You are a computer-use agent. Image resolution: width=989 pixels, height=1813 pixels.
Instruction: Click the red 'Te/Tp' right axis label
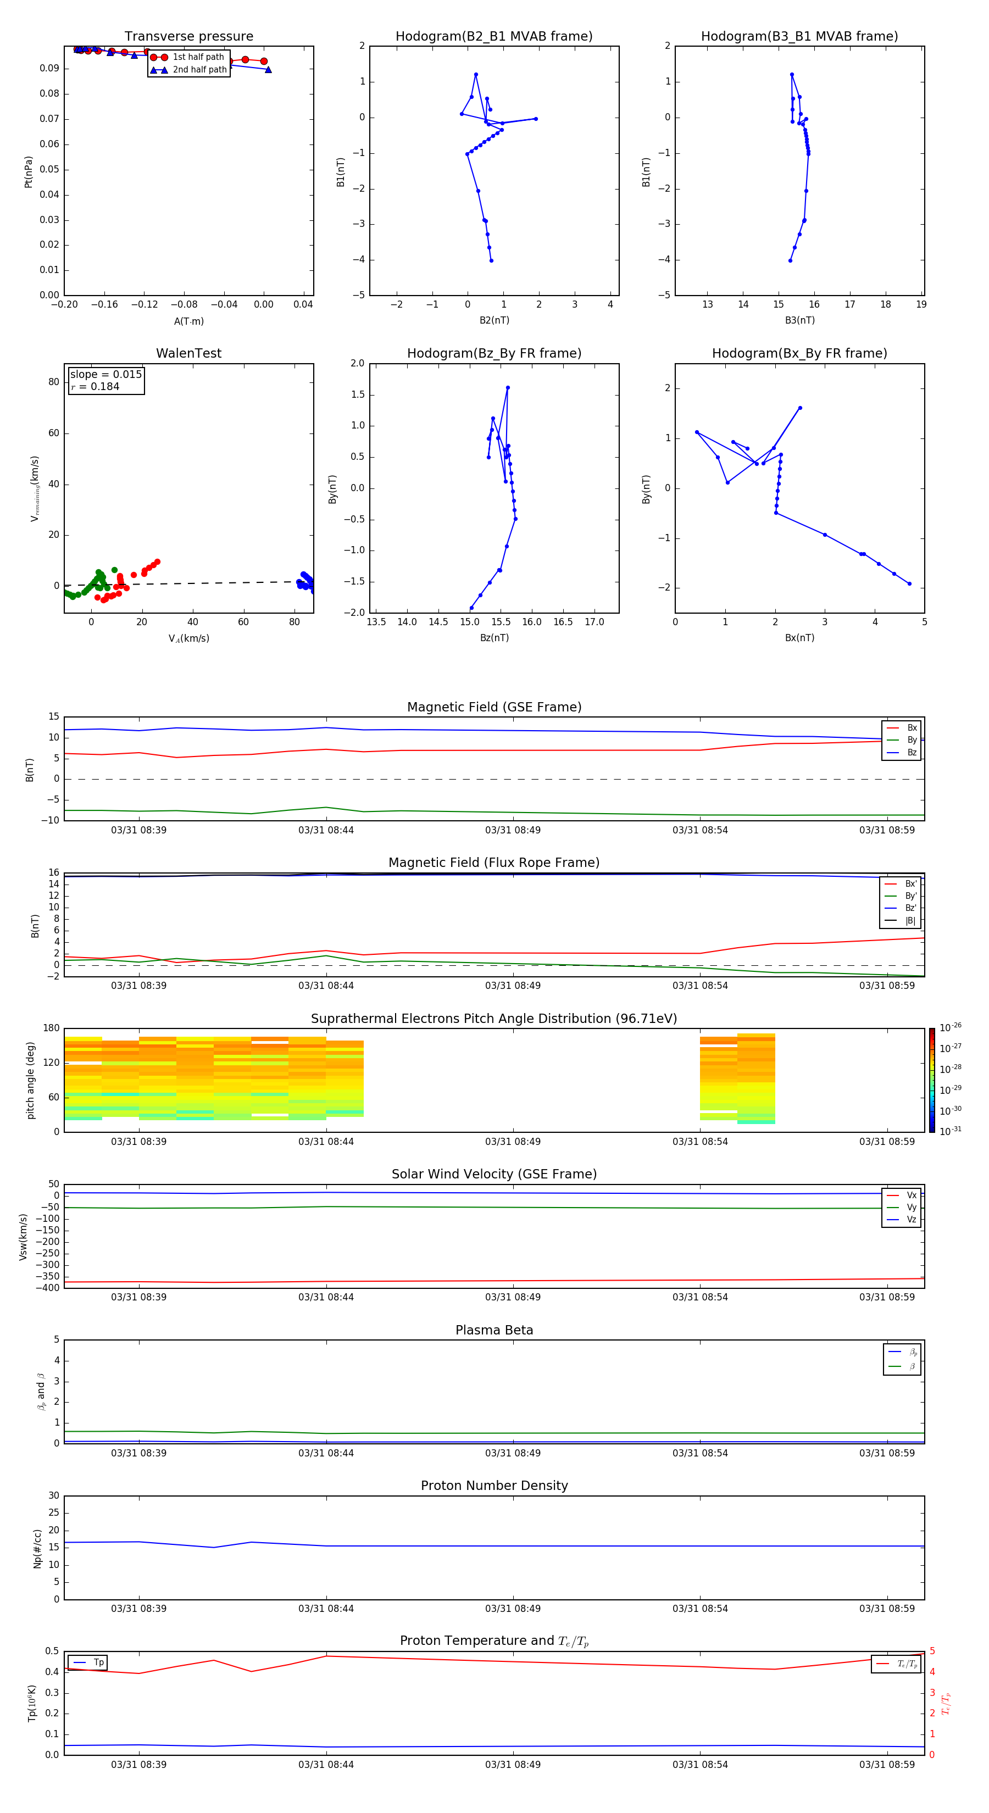click(x=947, y=1703)
